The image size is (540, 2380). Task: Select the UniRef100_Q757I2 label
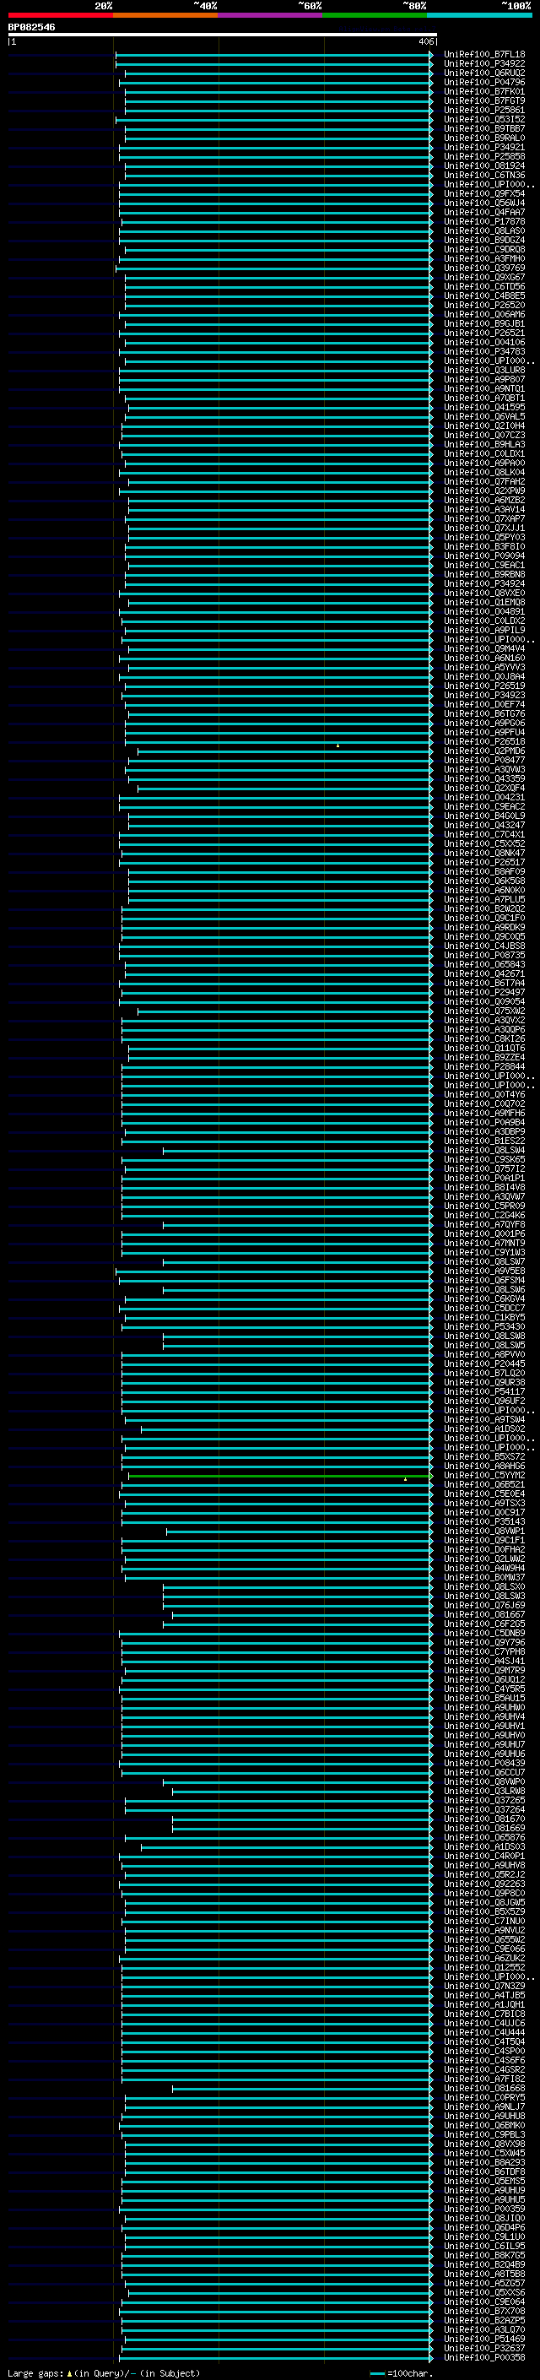click(x=484, y=1168)
